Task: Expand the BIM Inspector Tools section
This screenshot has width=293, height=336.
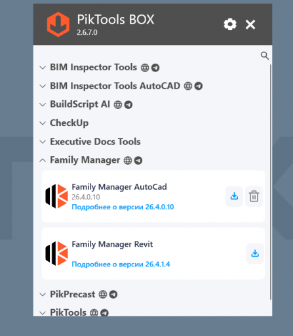Action: pos(43,68)
